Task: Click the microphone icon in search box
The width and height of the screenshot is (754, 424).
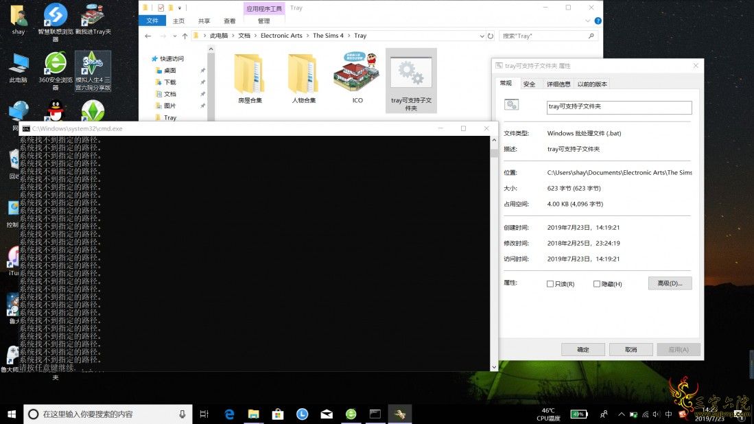Action: click(182, 414)
